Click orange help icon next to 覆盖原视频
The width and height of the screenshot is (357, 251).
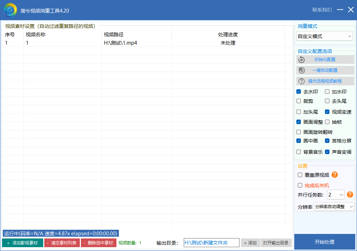335,175
